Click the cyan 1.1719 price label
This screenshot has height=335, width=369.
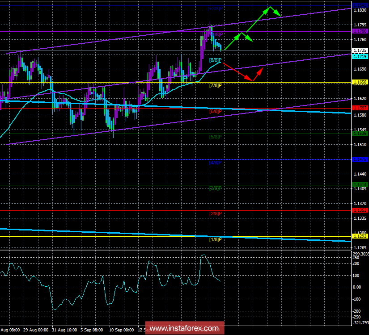(361, 57)
